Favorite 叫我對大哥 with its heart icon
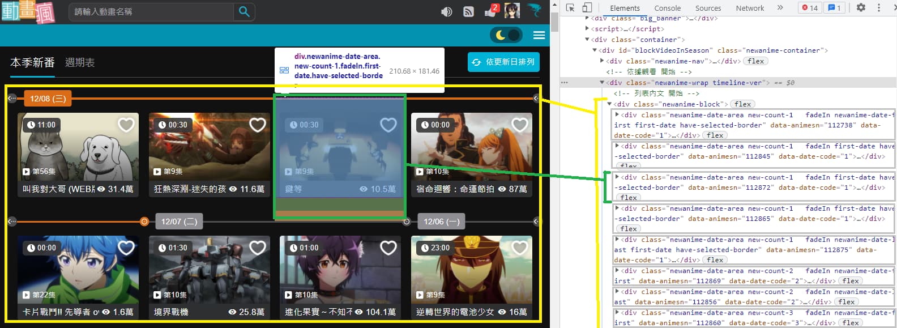This screenshot has width=897, height=328. [x=126, y=125]
